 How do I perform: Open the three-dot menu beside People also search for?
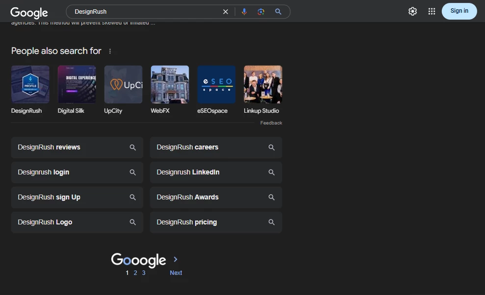pos(110,51)
